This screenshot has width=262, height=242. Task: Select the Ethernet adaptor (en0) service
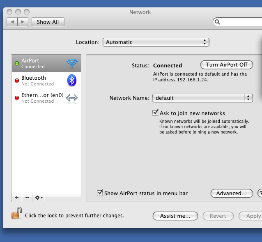pyautogui.click(x=46, y=98)
